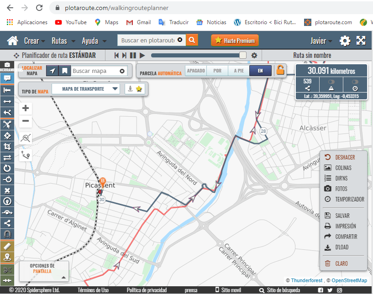The height and width of the screenshot is (294, 373).
Task: Click the bookmark icon beside map search
Action: tap(65, 71)
